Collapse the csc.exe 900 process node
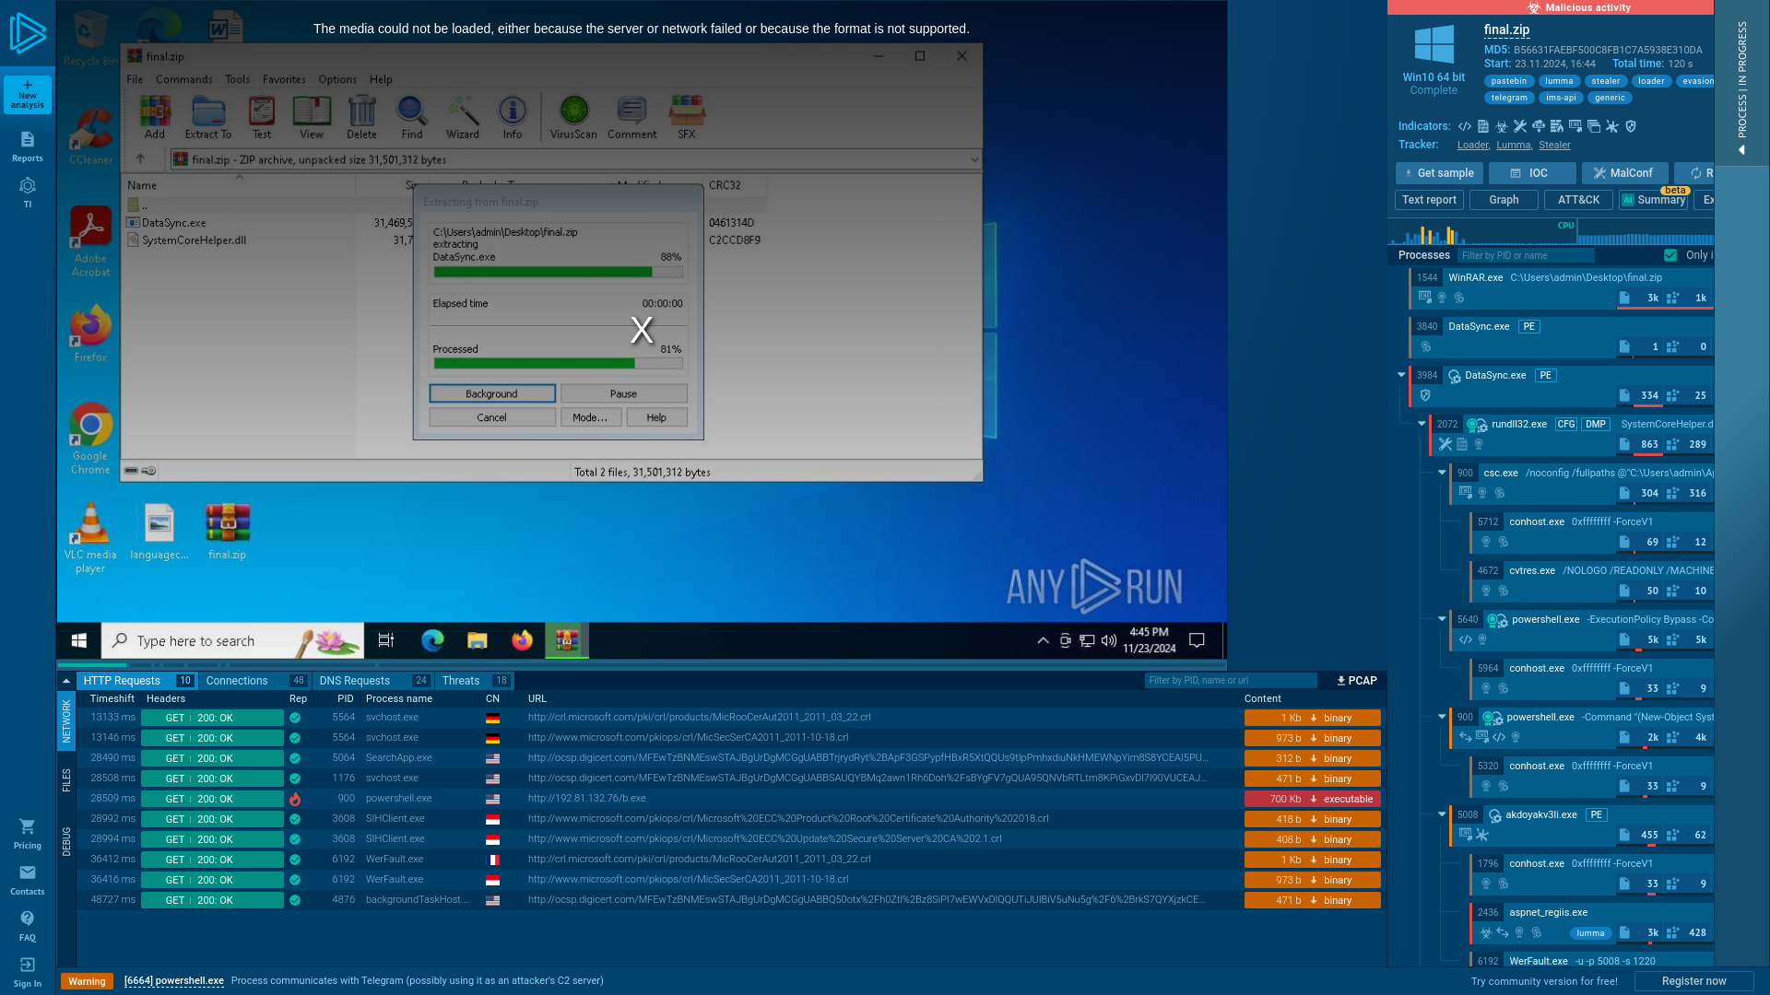This screenshot has width=1770, height=995. [1442, 473]
